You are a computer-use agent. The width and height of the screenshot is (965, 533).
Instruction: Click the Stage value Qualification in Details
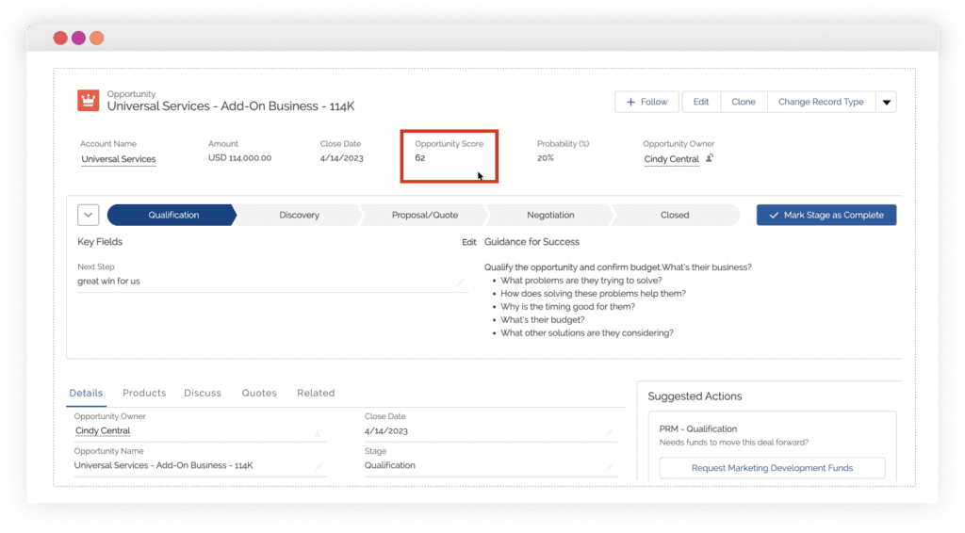click(x=389, y=465)
